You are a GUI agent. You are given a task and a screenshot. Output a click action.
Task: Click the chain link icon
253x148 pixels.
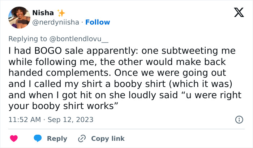[82, 139]
